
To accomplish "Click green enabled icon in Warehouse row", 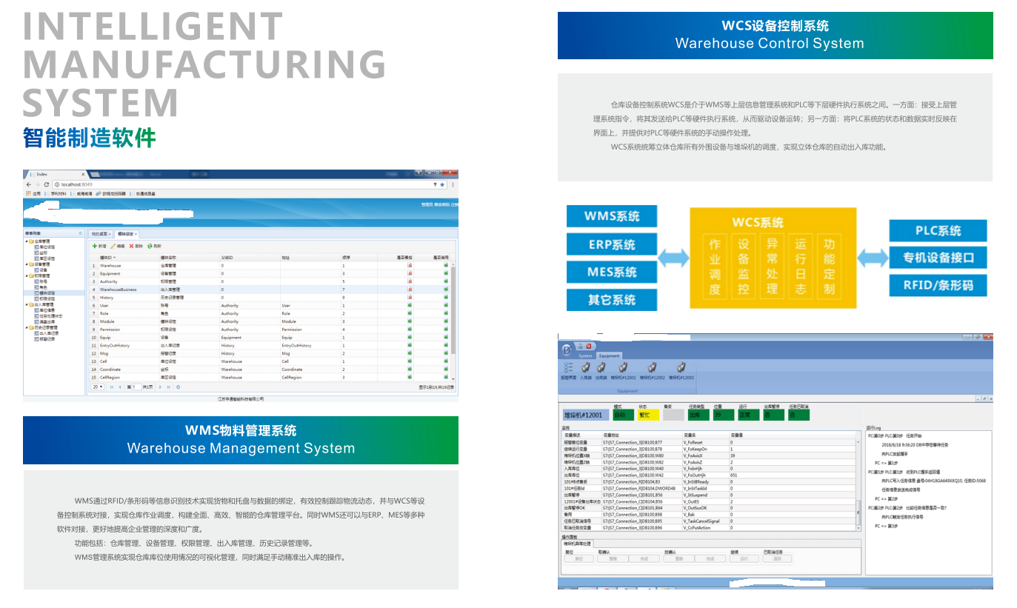I will tap(446, 265).
